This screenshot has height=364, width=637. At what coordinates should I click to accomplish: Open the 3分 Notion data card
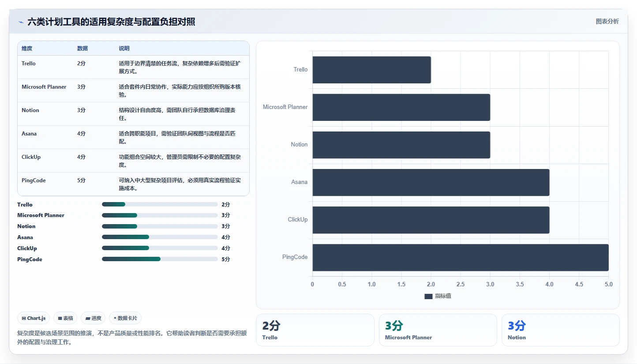(x=561, y=330)
